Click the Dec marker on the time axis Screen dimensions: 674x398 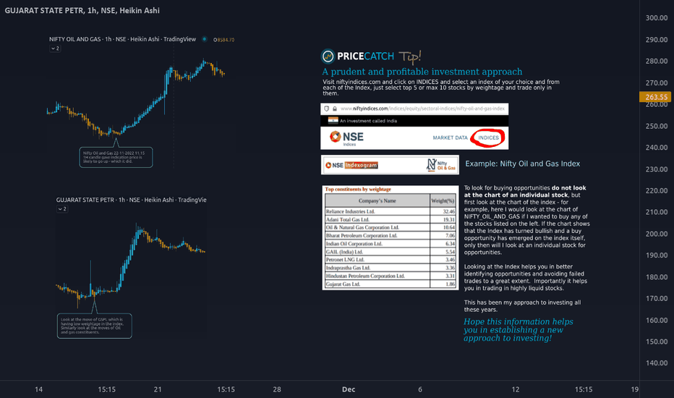(x=349, y=389)
